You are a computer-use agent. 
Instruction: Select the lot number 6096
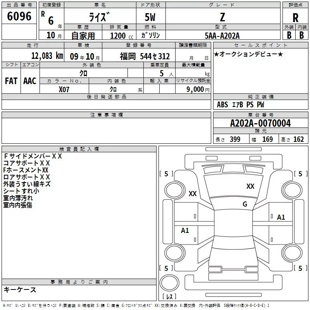tap(19, 17)
